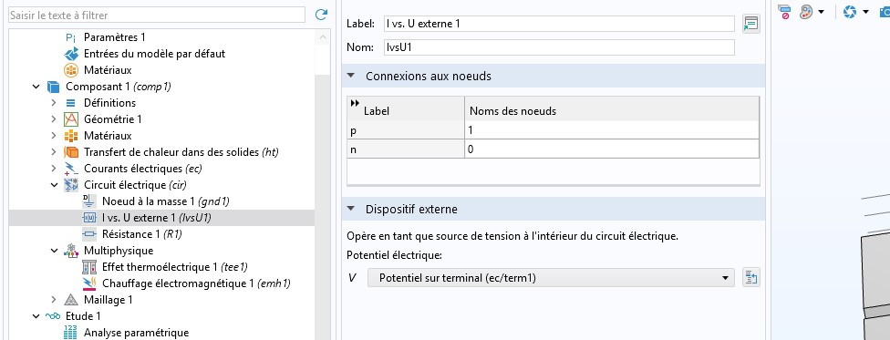Open the color palette toolbar dropdown arrow
The image size is (890, 340).
click(822, 12)
